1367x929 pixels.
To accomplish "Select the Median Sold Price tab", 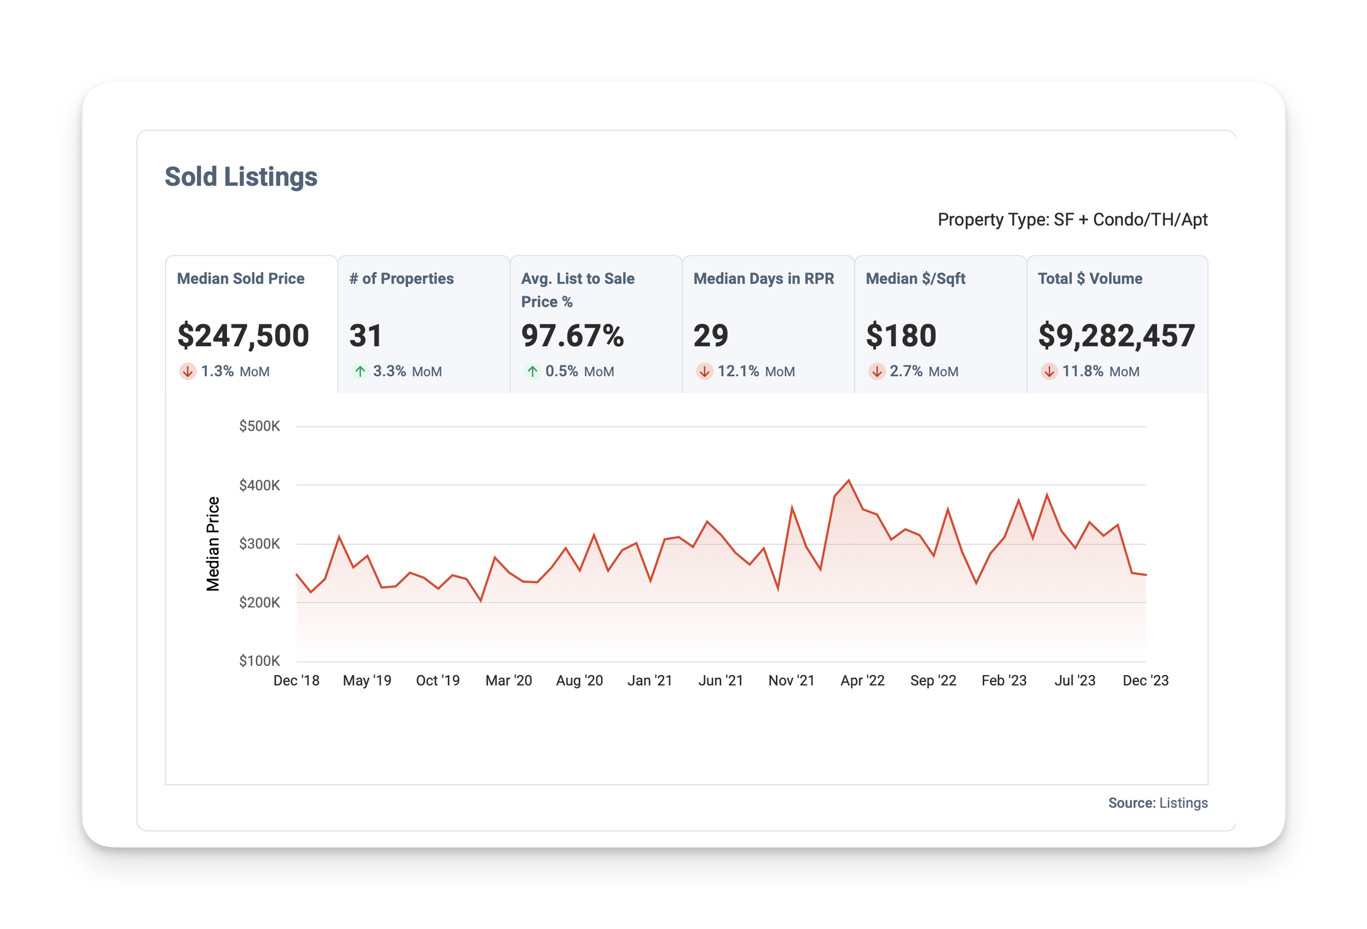I will pyautogui.click(x=251, y=324).
